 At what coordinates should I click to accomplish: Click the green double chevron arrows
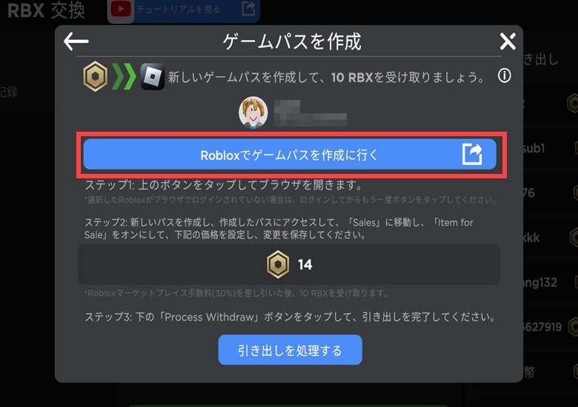point(124,76)
